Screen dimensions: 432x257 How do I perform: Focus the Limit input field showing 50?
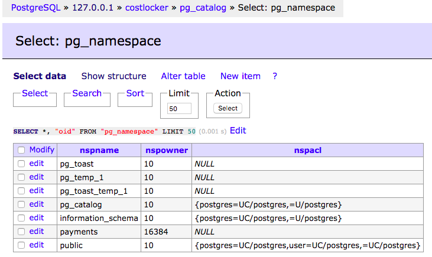(x=179, y=109)
